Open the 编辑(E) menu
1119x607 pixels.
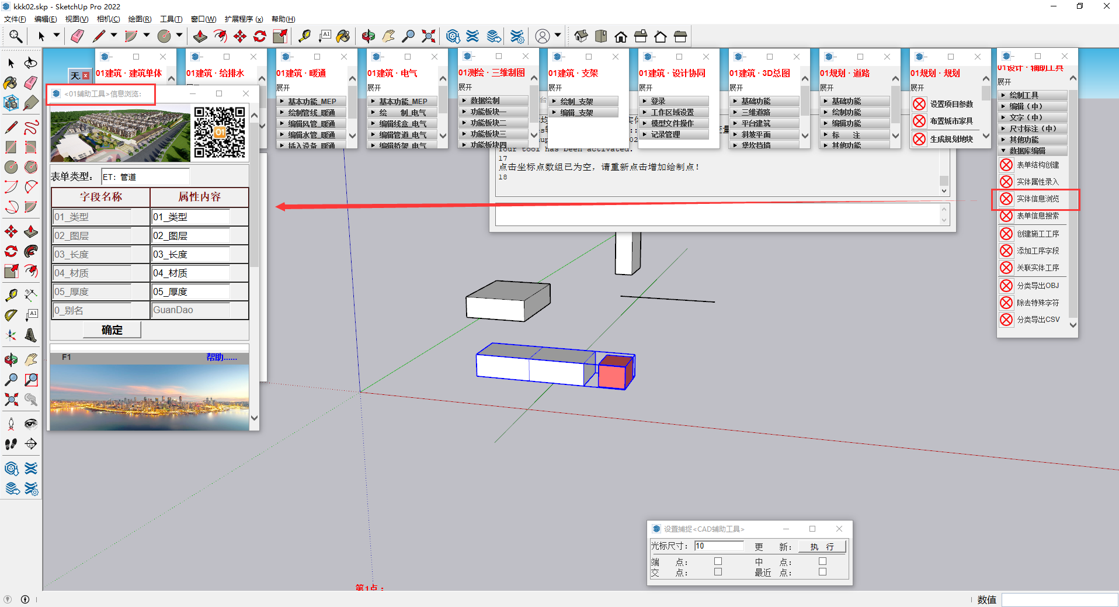pyautogui.click(x=46, y=19)
